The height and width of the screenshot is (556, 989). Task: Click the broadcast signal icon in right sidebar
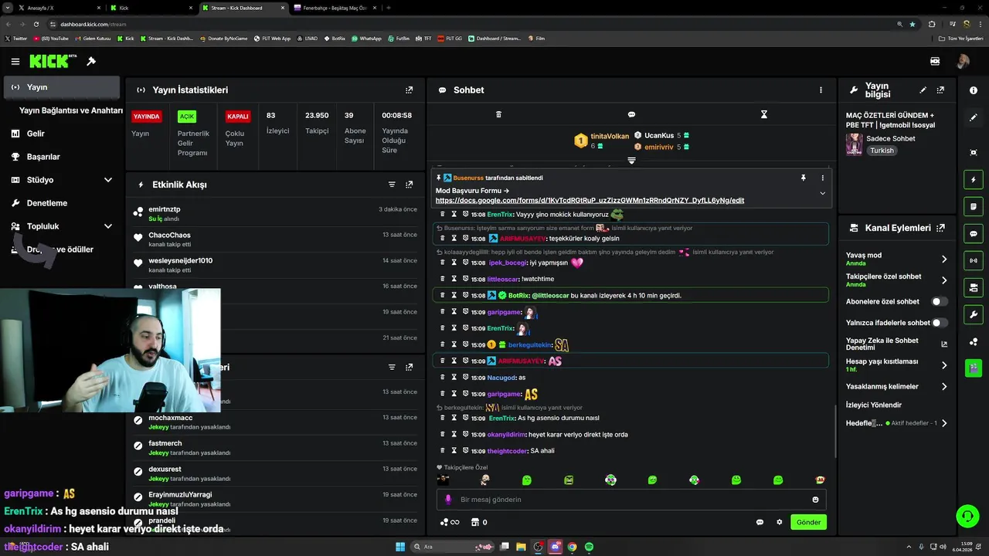974,260
